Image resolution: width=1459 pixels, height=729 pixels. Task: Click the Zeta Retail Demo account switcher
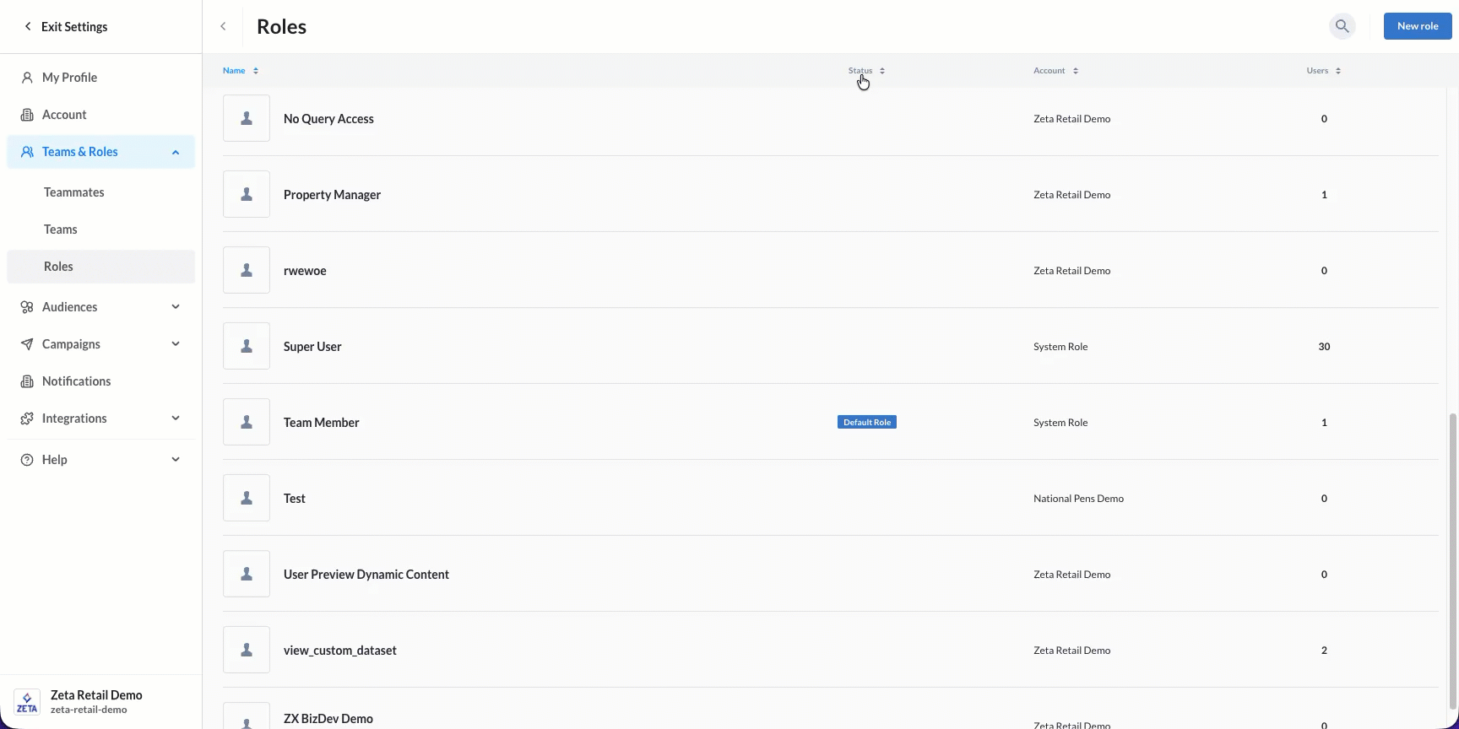[x=100, y=702]
